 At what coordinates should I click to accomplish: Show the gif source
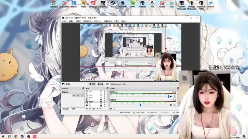tap(101, 104)
